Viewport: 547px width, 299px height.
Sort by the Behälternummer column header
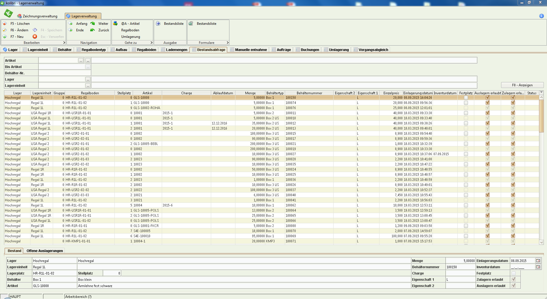309,93
